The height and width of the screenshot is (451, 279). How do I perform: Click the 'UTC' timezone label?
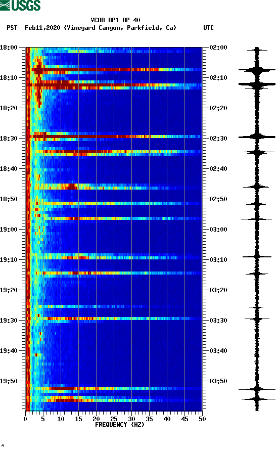(209, 28)
